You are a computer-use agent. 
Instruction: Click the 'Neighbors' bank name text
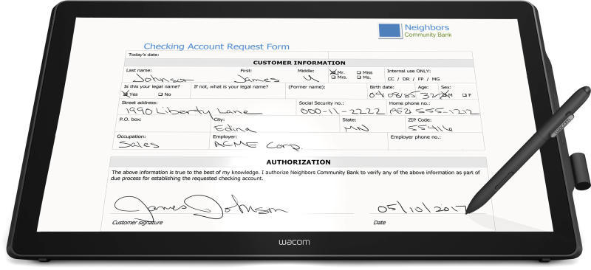tap(427, 27)
